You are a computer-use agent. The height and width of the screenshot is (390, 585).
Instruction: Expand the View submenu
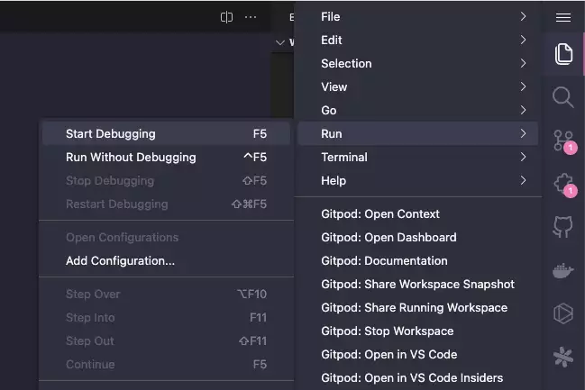tap(418, 86)
